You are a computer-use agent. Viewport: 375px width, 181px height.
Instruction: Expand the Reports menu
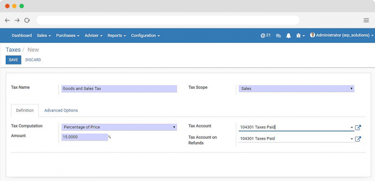117,36
